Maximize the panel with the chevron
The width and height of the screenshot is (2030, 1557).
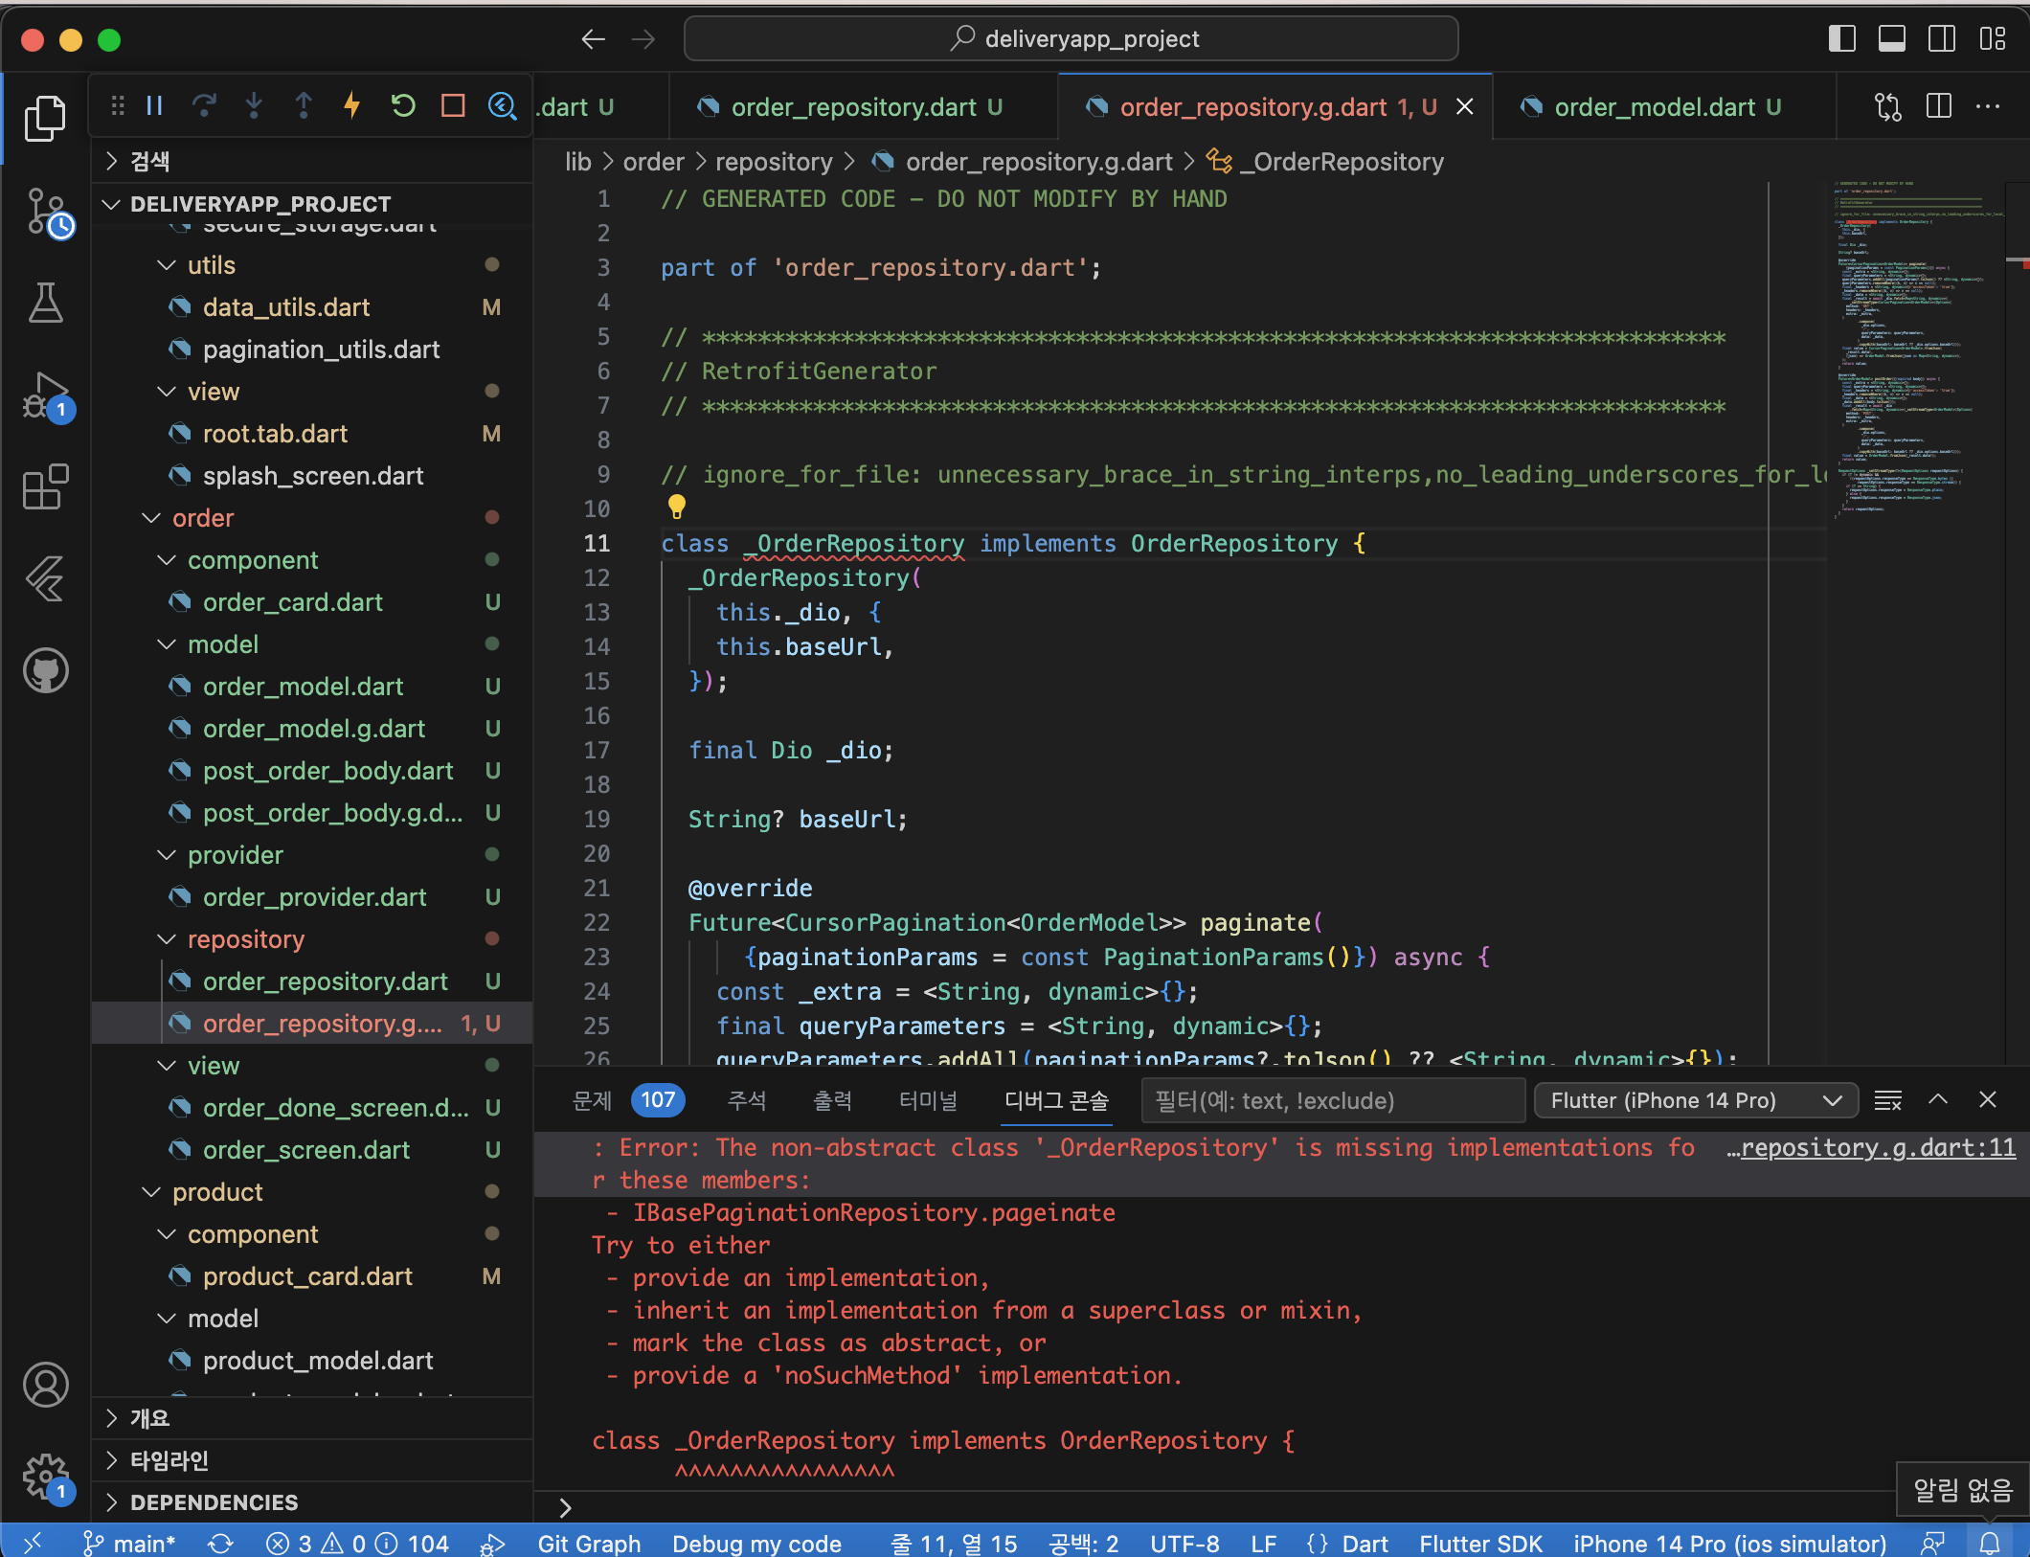coord(1938,1099)
